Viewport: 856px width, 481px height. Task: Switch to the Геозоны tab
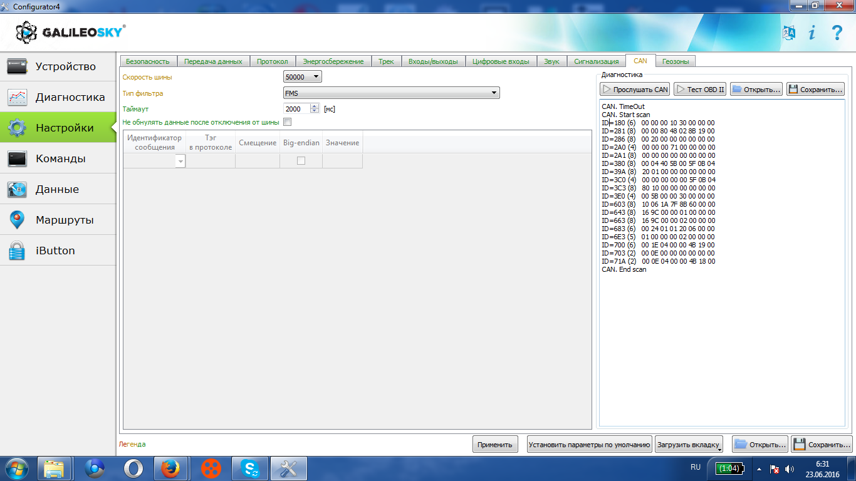[x=676, y=61]
